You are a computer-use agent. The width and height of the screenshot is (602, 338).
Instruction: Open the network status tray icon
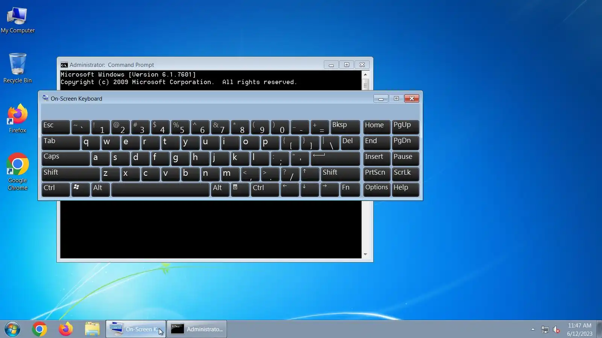pos(545,330)
